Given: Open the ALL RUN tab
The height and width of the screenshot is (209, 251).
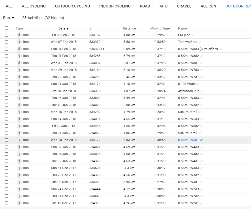Looking at the screenshot, I should tap(208, 6).
